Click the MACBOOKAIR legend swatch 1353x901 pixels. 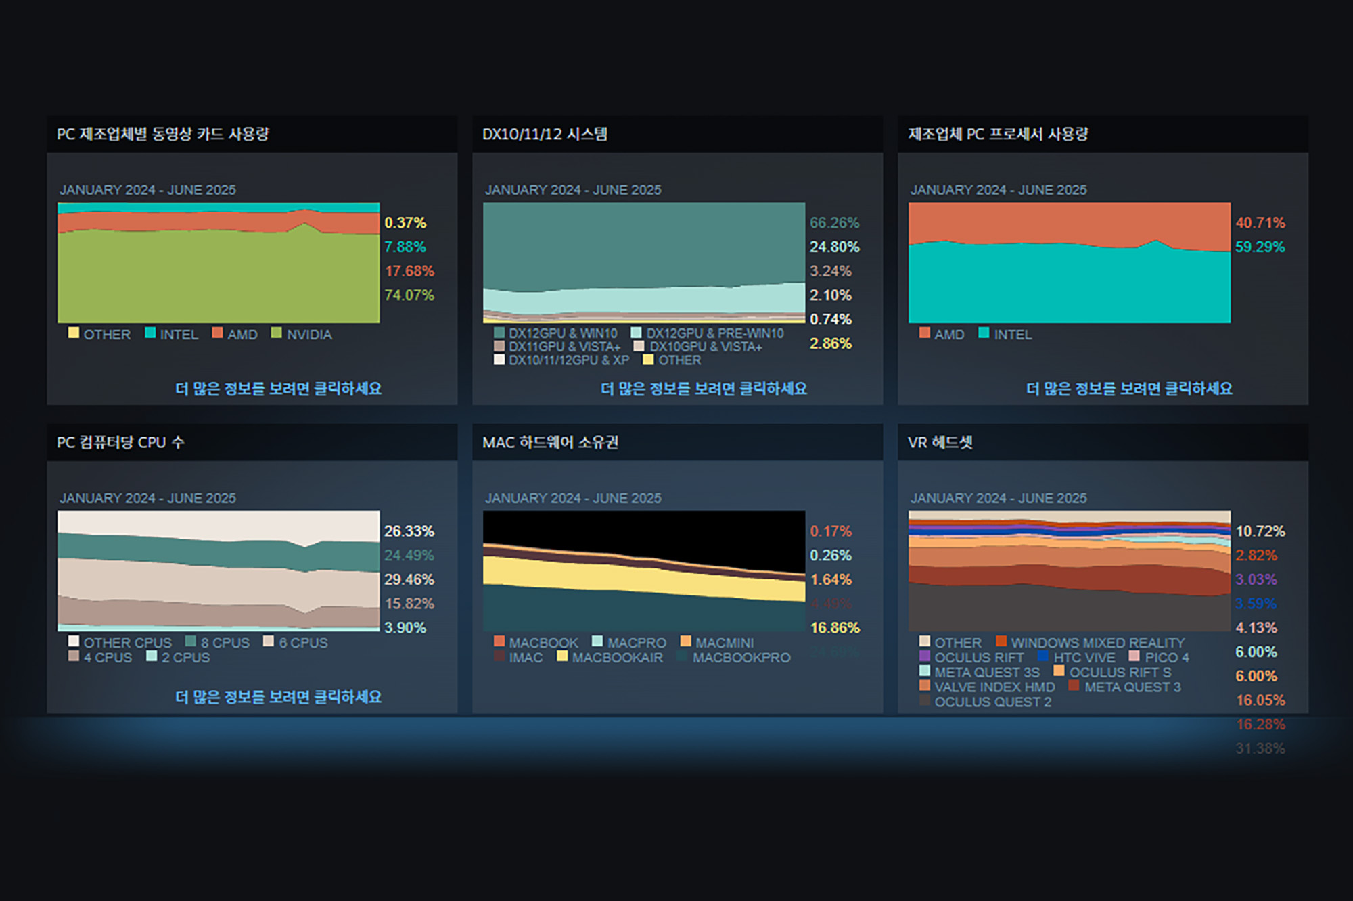click(x=562, y=656)
